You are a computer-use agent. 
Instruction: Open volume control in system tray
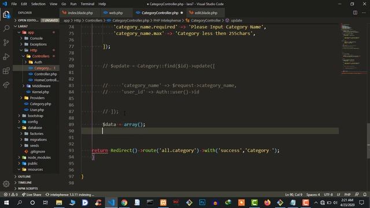point(335,203)
